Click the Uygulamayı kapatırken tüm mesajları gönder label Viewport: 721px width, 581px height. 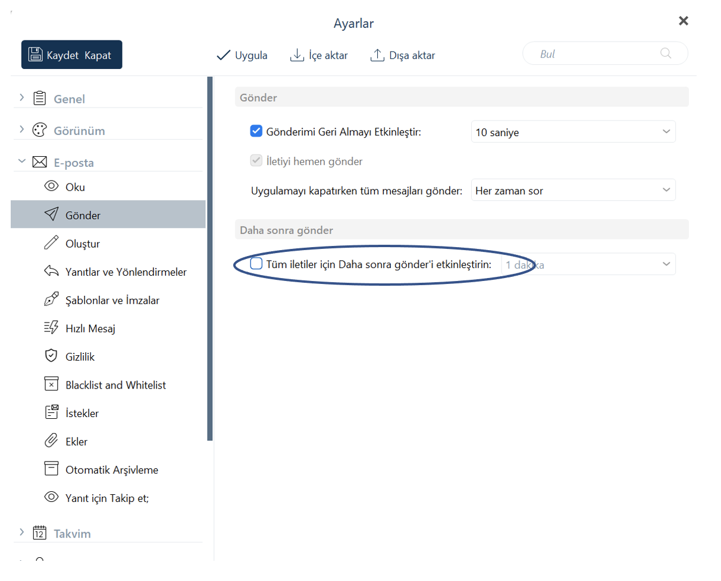click(x=356, y=191)
